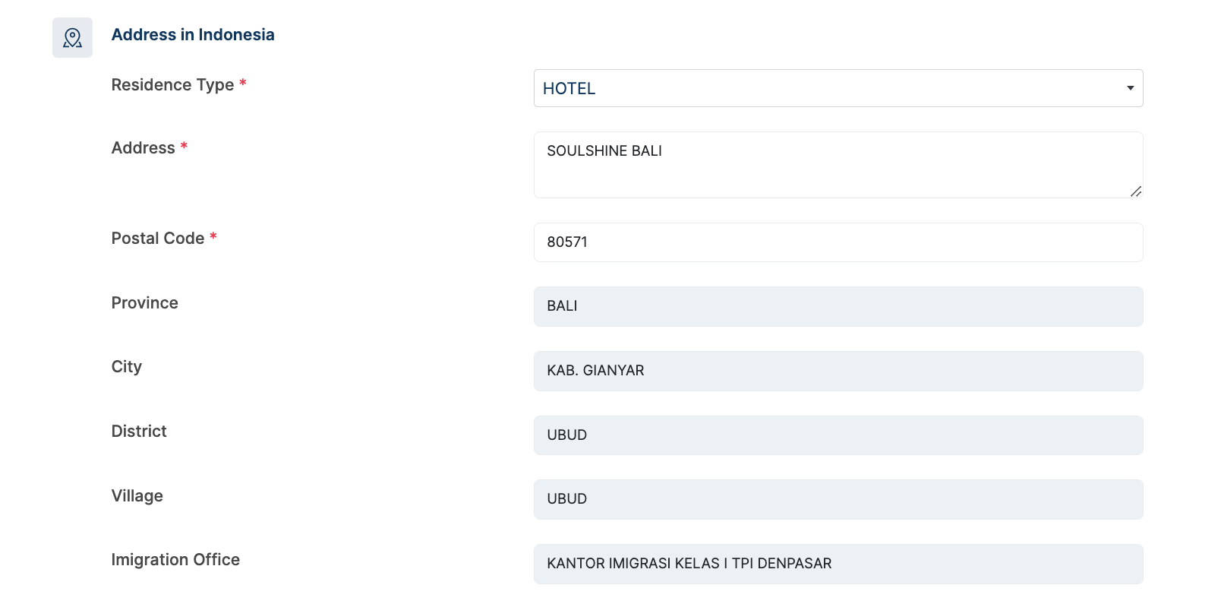Click the map pin location icon
The height and width of the screenshot is (604, 1221).
tap(72, 37)
